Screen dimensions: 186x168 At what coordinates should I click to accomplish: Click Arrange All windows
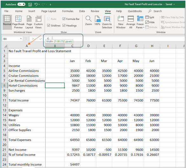click(130, 22)
